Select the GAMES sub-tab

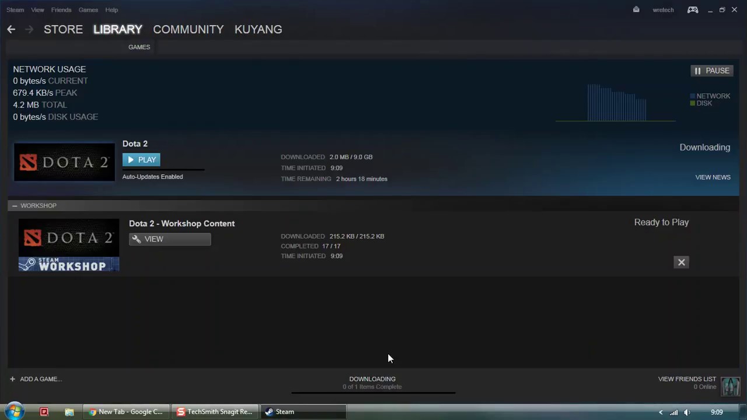[139, 47]
